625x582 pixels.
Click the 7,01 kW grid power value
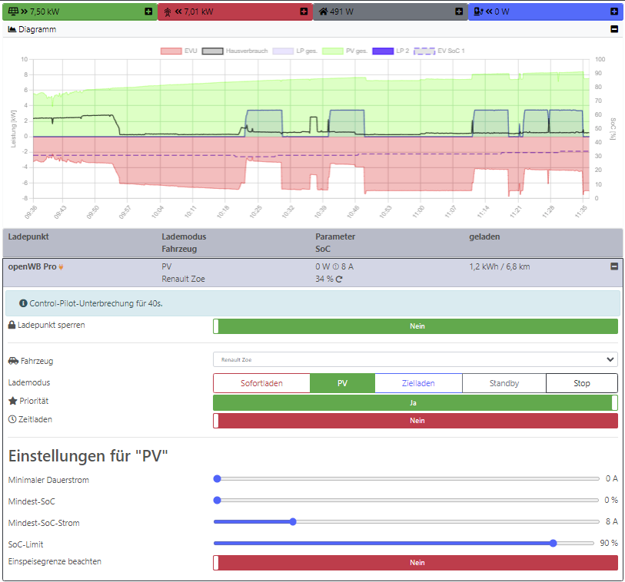pyautogui.click(x=198, y=12)
